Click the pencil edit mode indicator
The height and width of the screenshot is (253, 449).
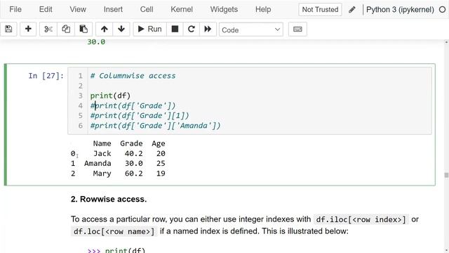352,10
